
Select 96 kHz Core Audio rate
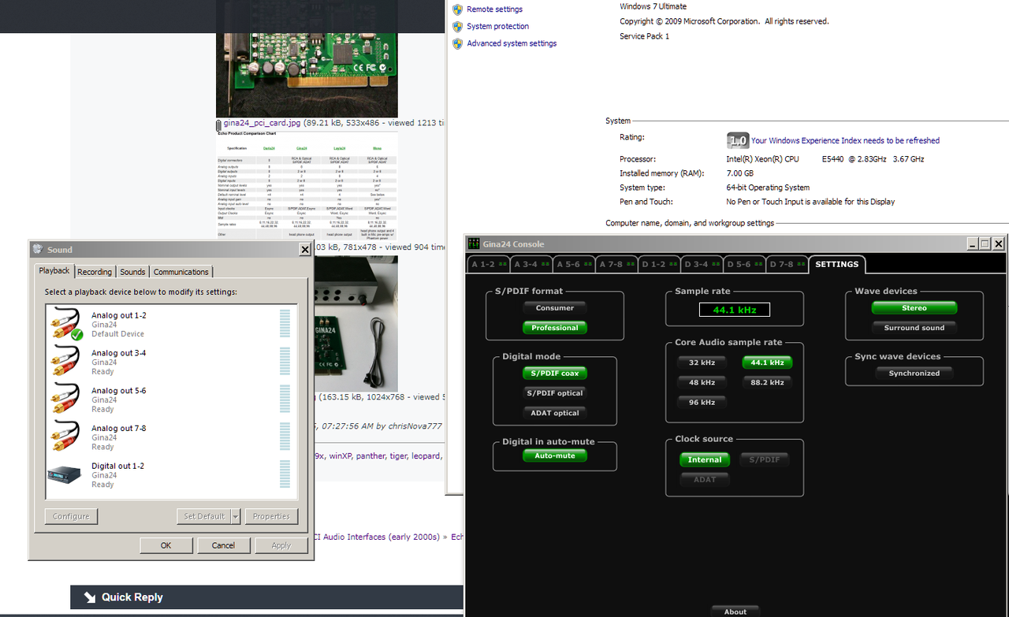pos(702,402)
